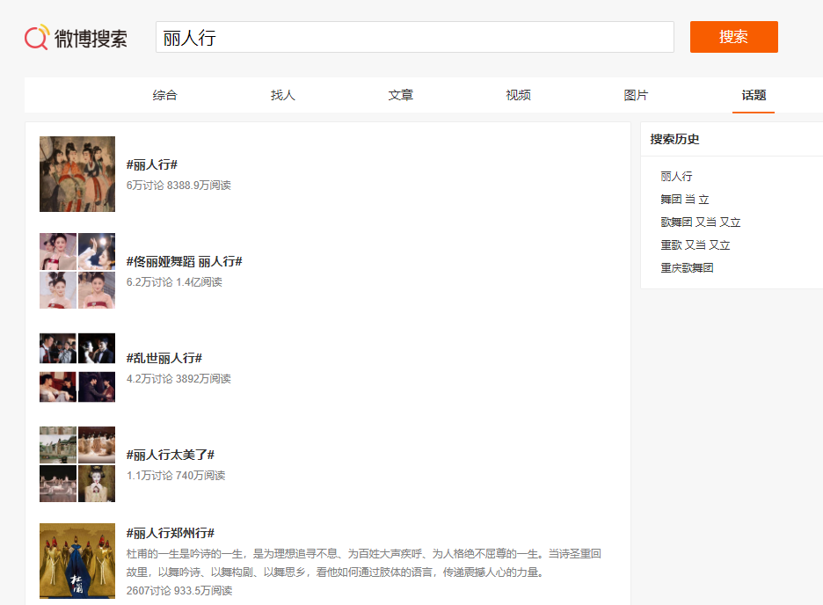
Task: Select the 话题 tab
Action: coord(754,95)
